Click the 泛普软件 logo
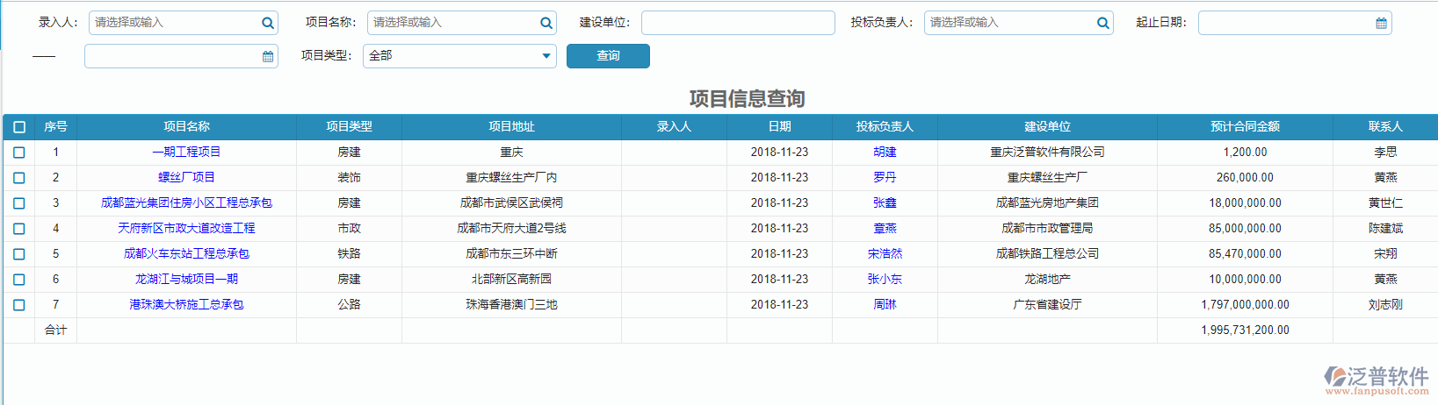The width and height of the screenshot is (1438, 405). 1376,379
